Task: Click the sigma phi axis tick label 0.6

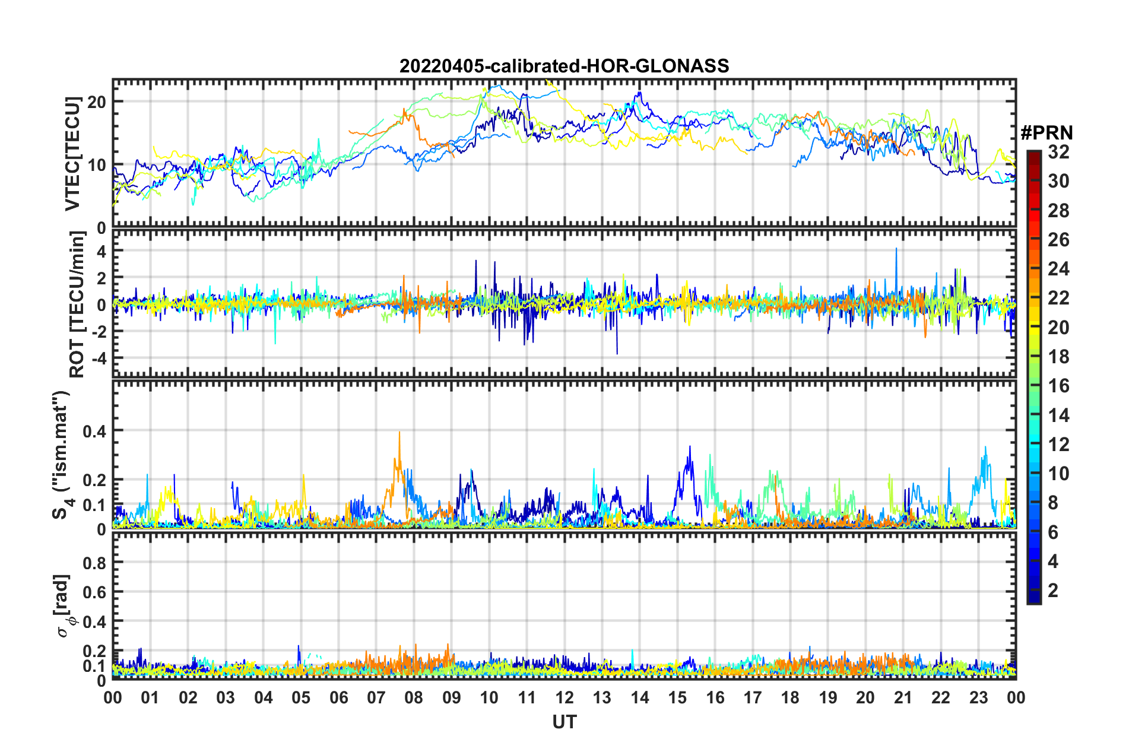Action: [x=95, y=592]
